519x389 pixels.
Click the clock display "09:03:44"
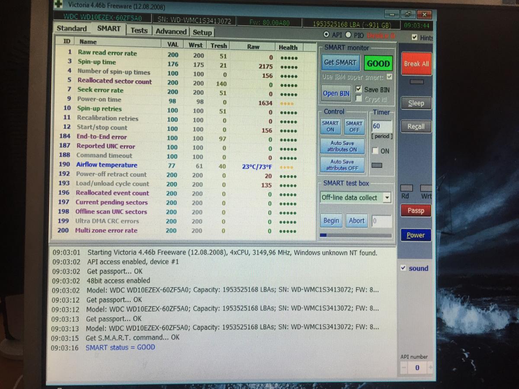[416, 26]
